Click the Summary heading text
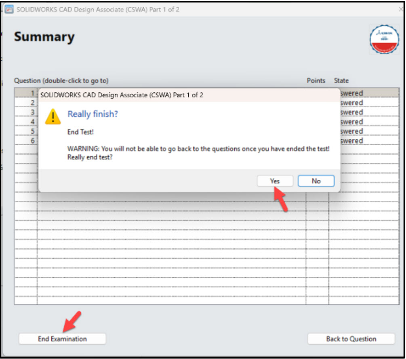The width and height of the screenshot is (406, 359). pos(44,37)
